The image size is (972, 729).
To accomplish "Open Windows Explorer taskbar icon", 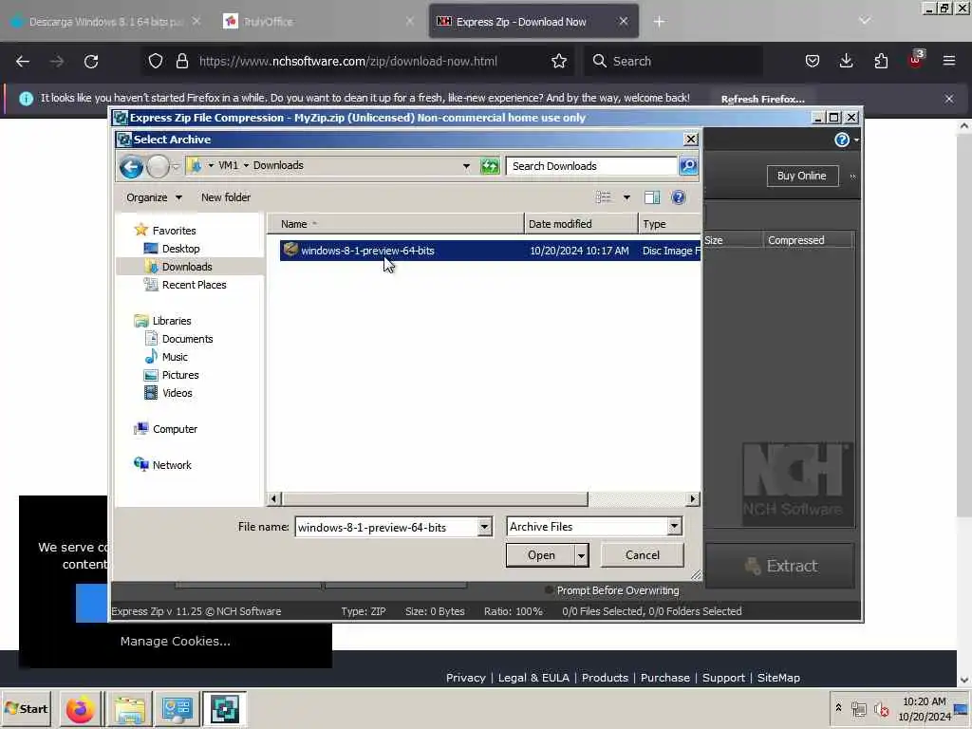I will (129, 709).
